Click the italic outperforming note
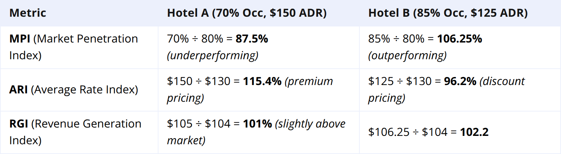The width and height of the screenshot is (561, 154). pos(407,55)
